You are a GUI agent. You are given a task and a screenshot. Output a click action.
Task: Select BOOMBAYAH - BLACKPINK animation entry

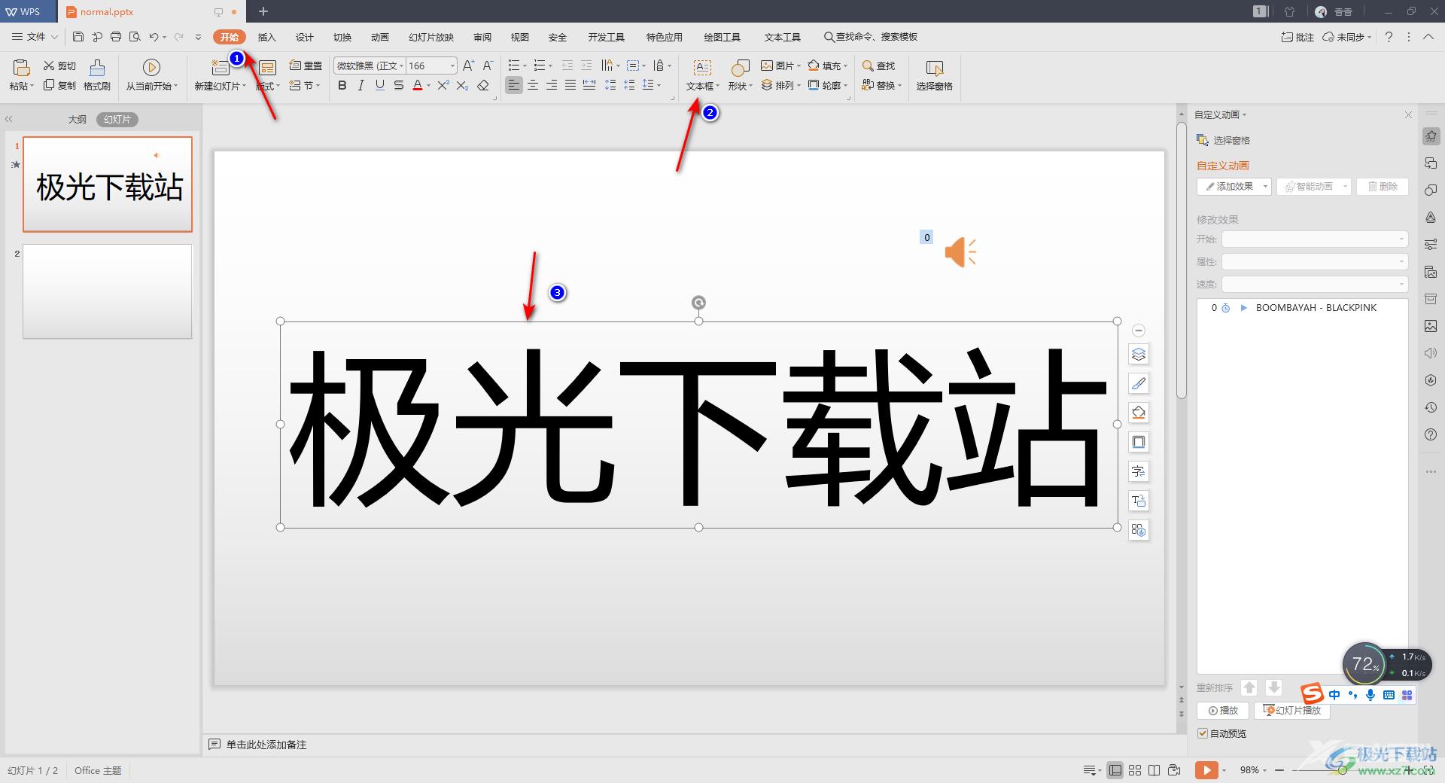1302,307
